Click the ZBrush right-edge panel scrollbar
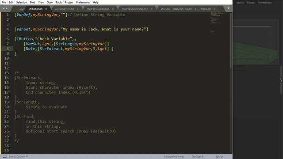Viewport: 283px width, 159px height. click(x=281, y=80)
